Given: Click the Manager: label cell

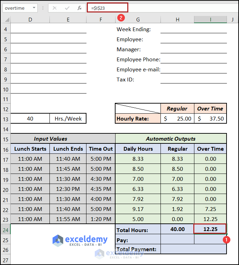Looking at the screenshot, I should [129, 49].
